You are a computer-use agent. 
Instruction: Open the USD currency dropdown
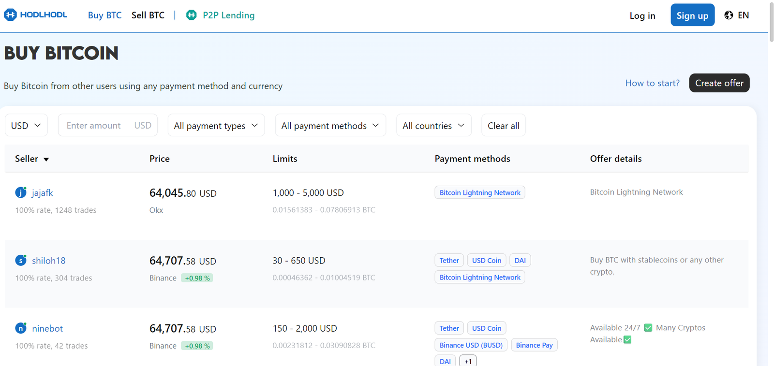pyautogui.click(x=26, y=125)
